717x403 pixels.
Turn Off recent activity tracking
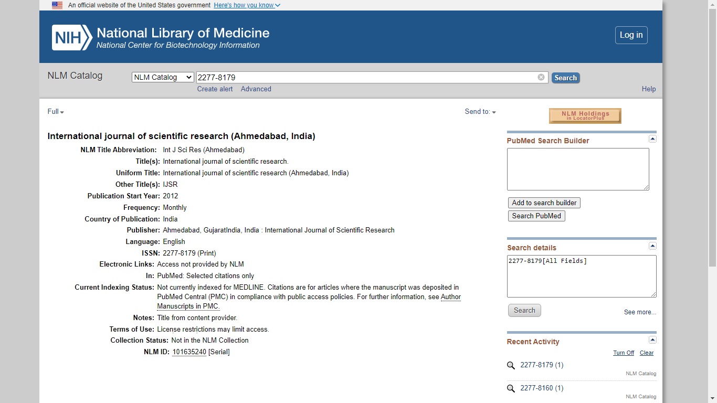[x=624, y=353]
